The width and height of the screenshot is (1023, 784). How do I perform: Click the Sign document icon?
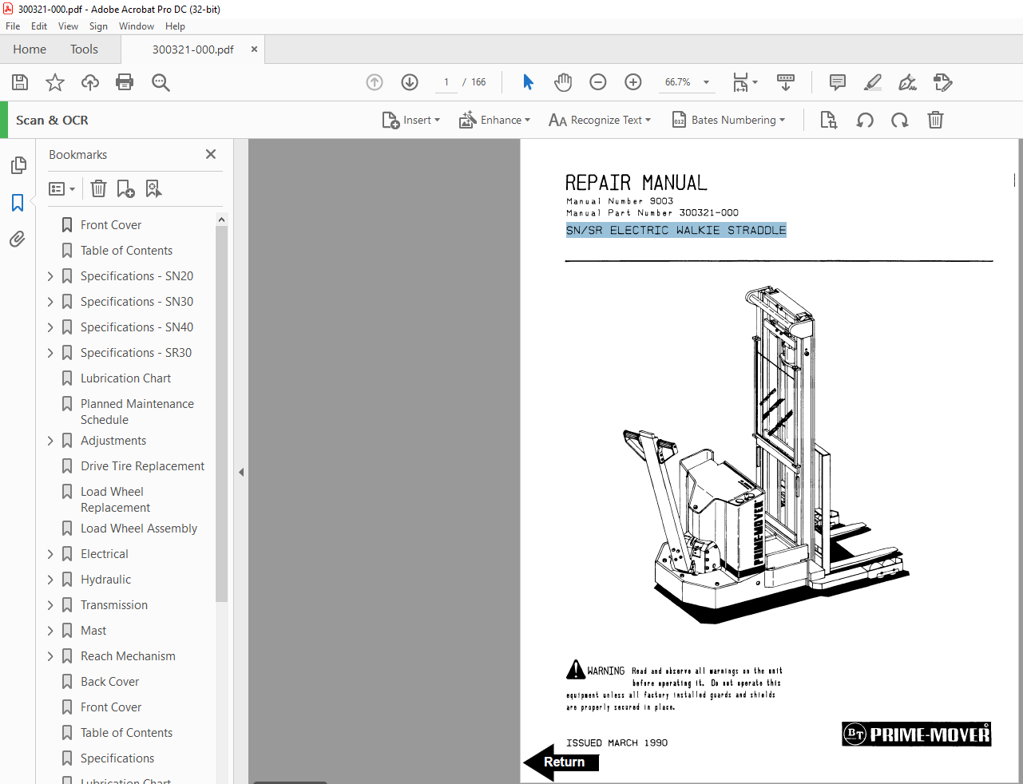coord(907,82)
